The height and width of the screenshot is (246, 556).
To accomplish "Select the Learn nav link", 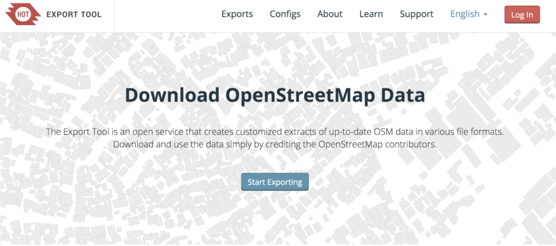I will click(x=371, y=14).
